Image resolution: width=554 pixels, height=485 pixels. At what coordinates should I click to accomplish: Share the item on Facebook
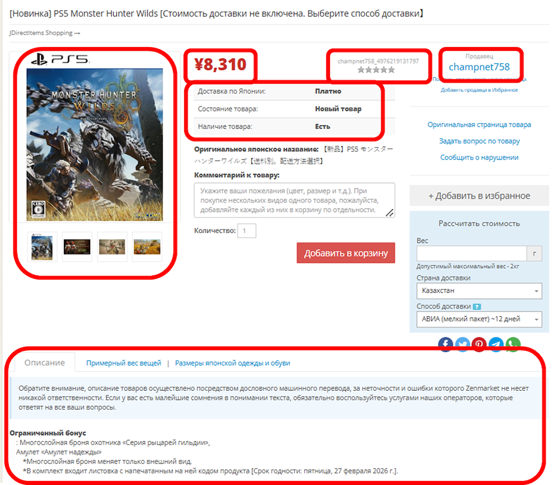[446, 344]
